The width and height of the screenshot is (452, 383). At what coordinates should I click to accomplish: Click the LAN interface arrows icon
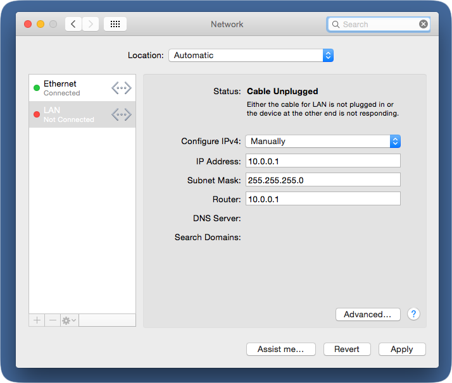tap(122, 114)
